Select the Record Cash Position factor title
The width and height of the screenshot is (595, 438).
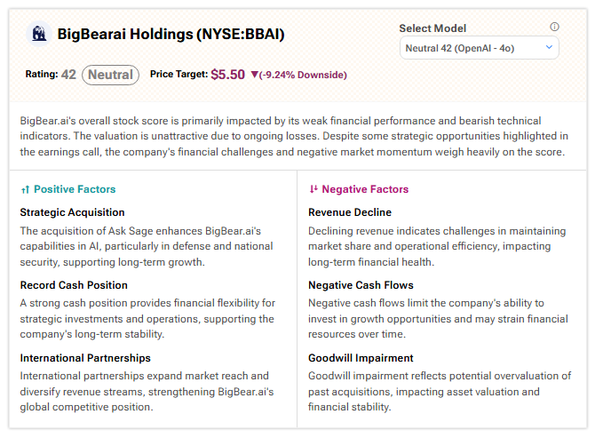[x=74, y=285]
